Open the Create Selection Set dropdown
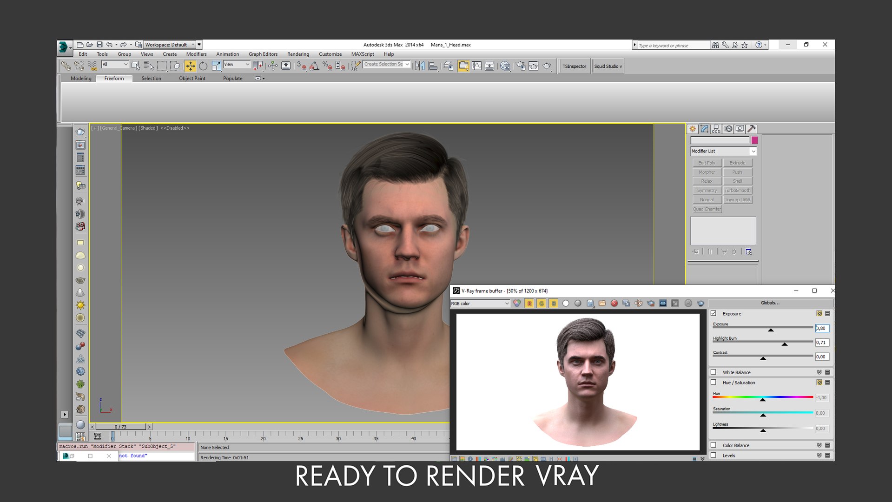Image resolution: width=892 pixels, height=502 pixels. pyautogui.click(x=387, y=64)
